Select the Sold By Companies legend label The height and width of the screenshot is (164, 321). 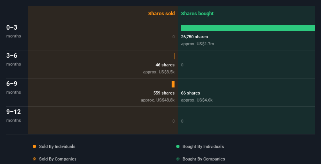tap(58, 159)
